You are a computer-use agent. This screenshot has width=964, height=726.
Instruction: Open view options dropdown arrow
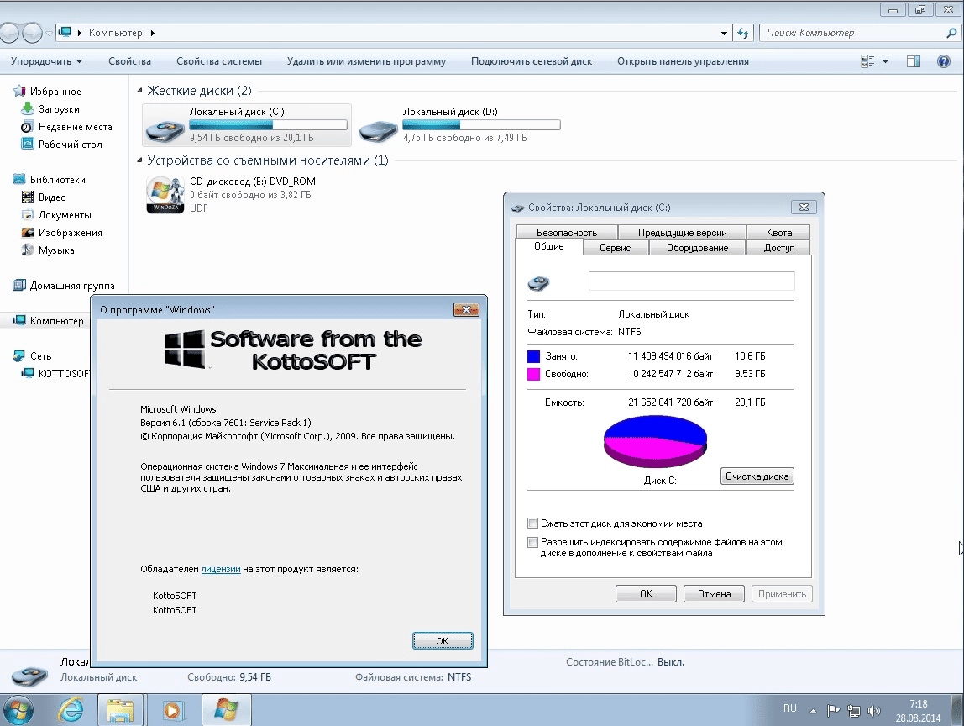click(885, 61)
